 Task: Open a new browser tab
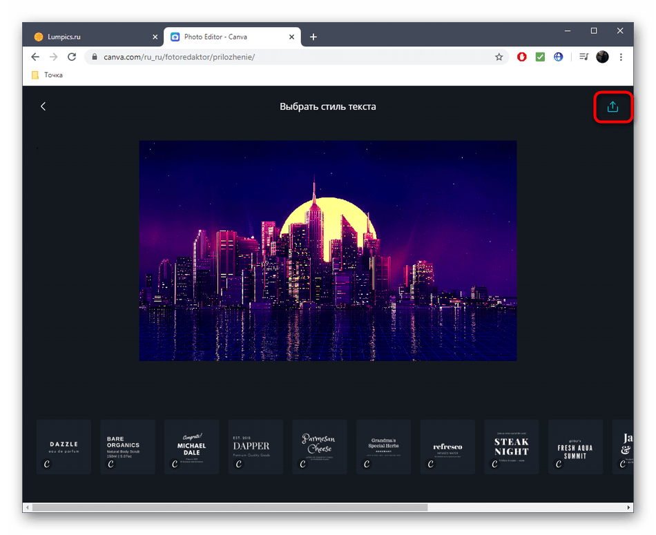tap(313, 37)
